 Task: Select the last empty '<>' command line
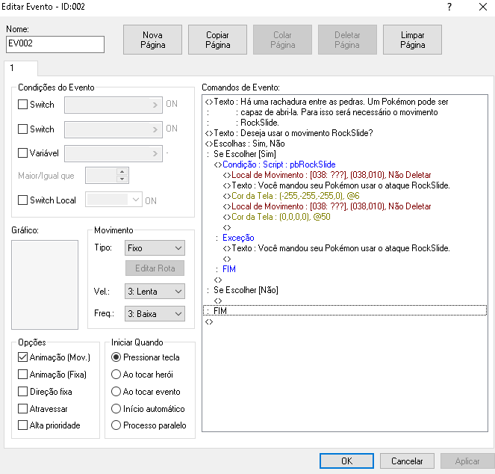pyautogui.click(x=209, y=321)
